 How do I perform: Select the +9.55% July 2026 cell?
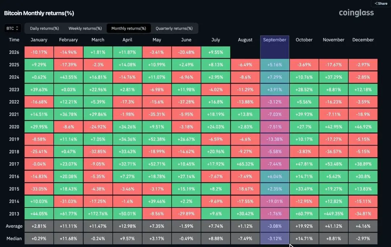[x=216, y=52]
